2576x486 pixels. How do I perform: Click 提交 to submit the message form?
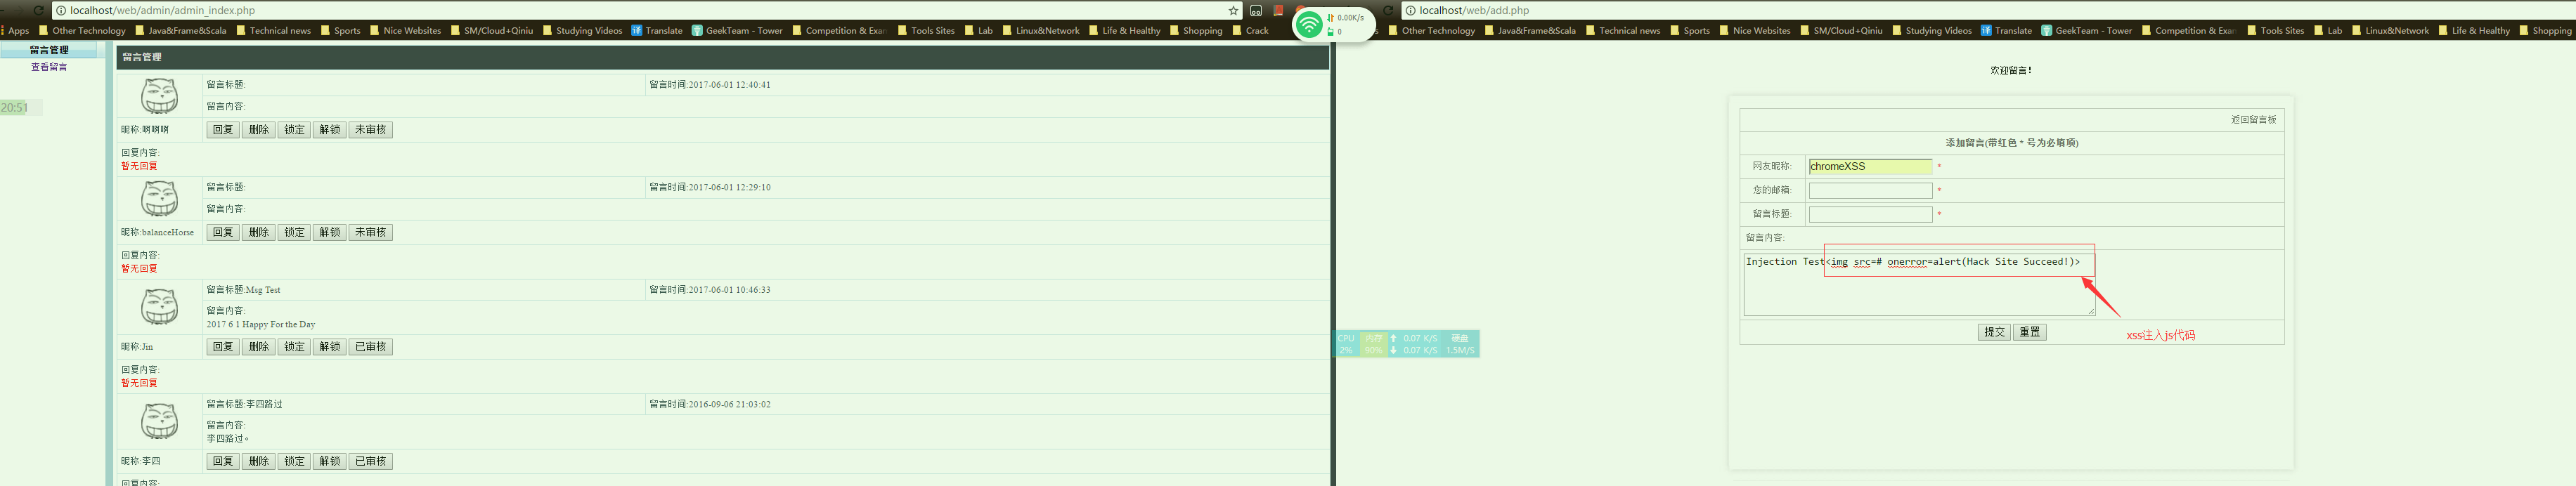coord(1993,332)
